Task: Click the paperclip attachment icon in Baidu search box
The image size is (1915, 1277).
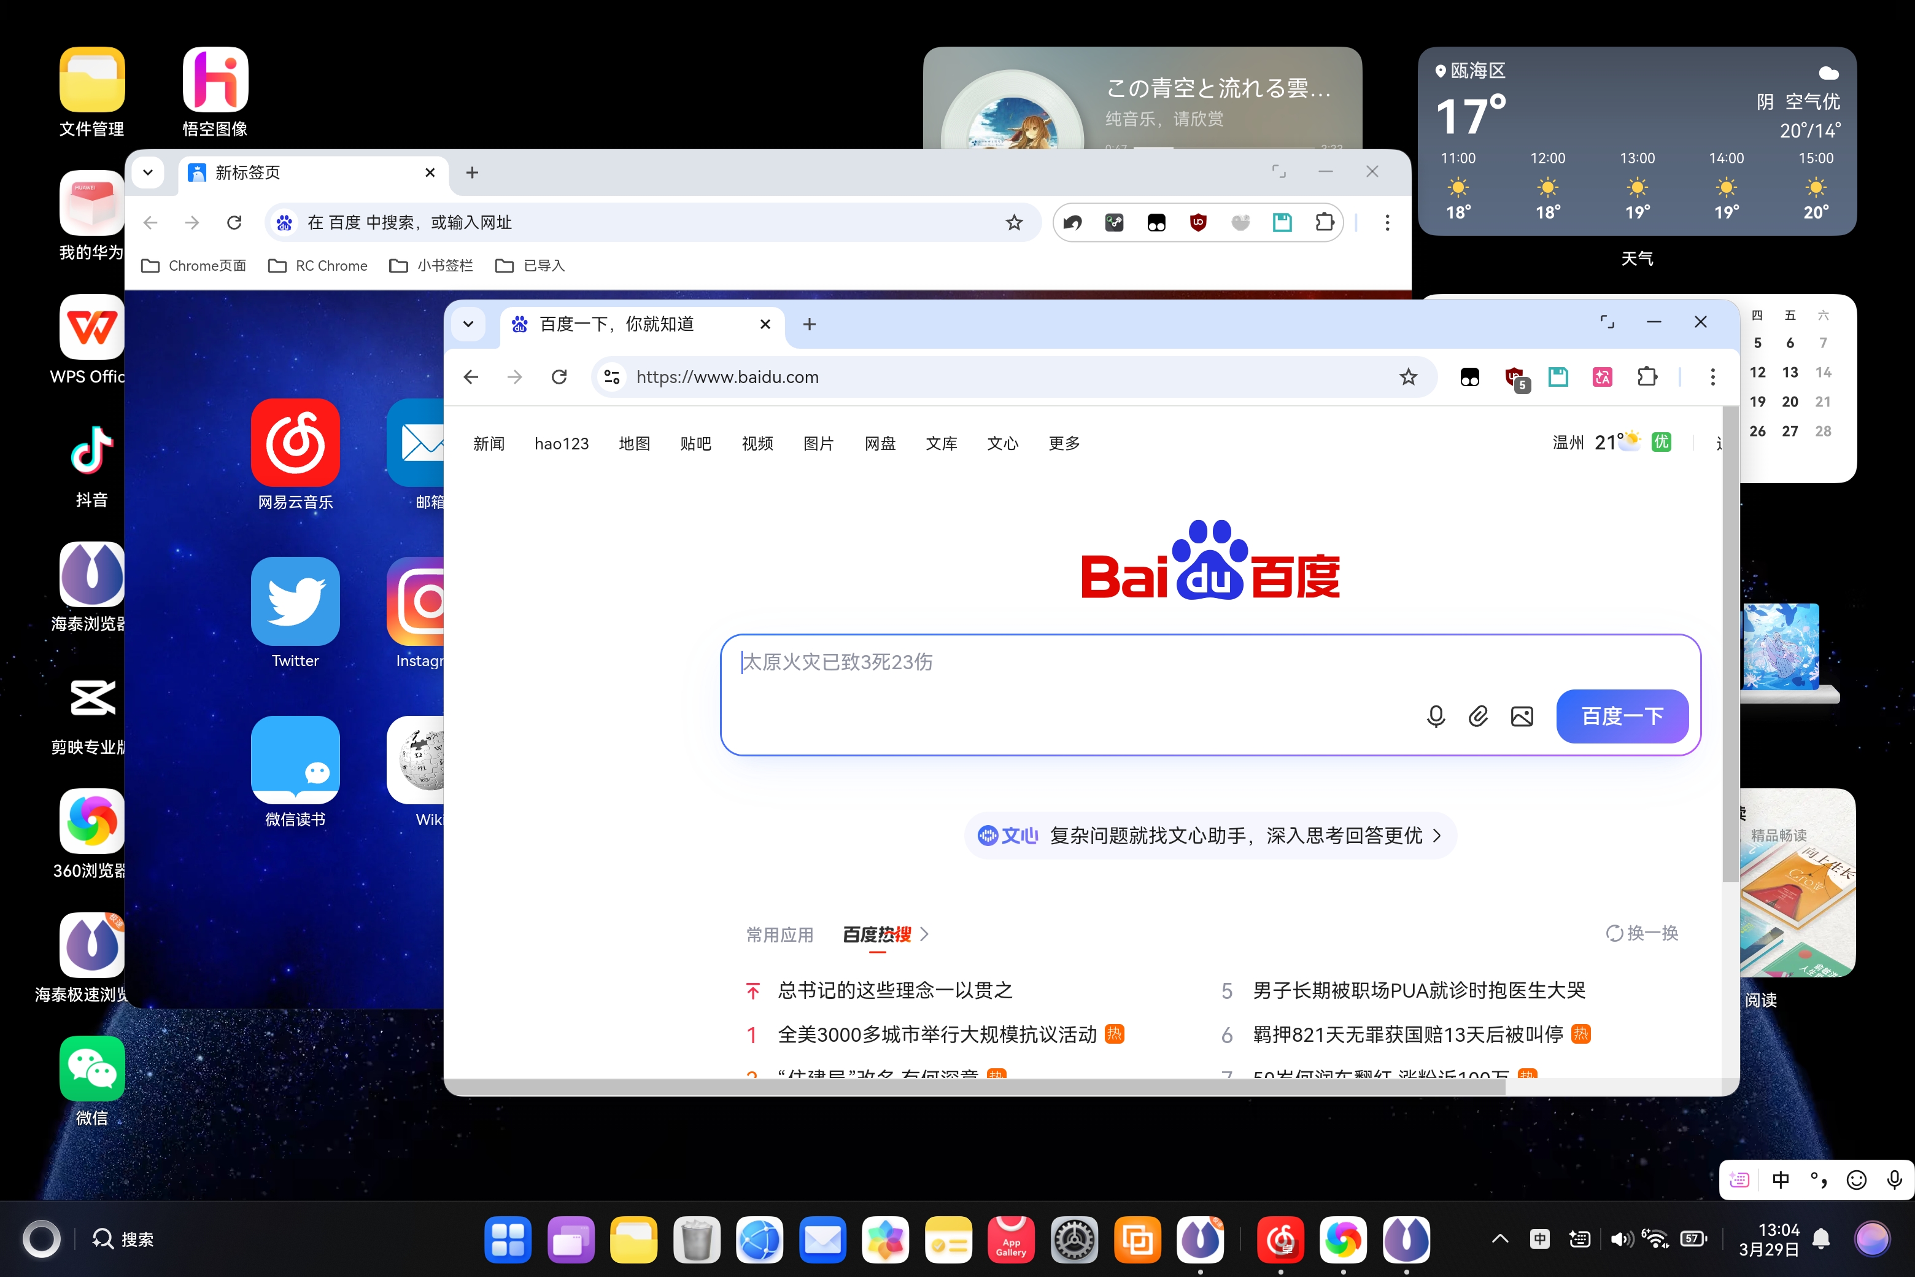Action: coord(1479,716)
